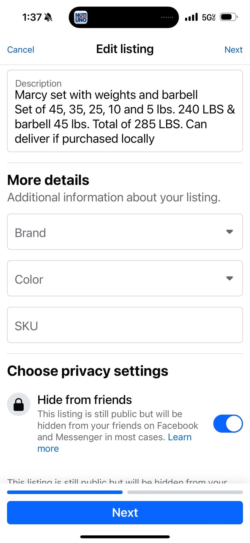250x543 pixels.
Task: Open the Color dropdown
Action: click(x=125, y=278)
